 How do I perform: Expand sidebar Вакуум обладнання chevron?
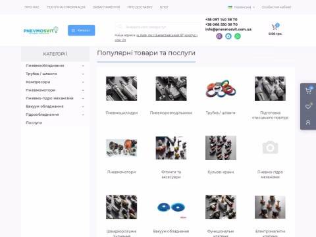pos(83,107)
